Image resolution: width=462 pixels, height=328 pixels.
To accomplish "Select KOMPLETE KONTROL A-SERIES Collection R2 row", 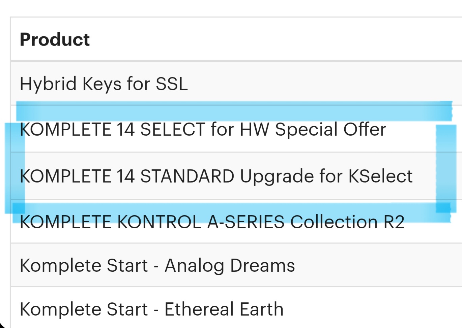I will pos(236,222).
